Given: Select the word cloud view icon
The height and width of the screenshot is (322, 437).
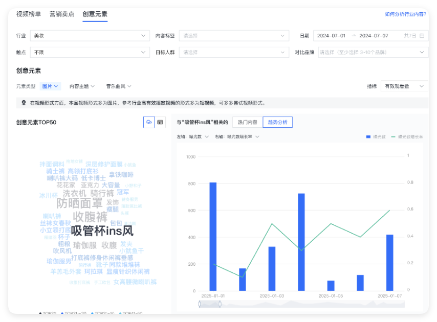Looking at the screenshot, I should (149, 122).
